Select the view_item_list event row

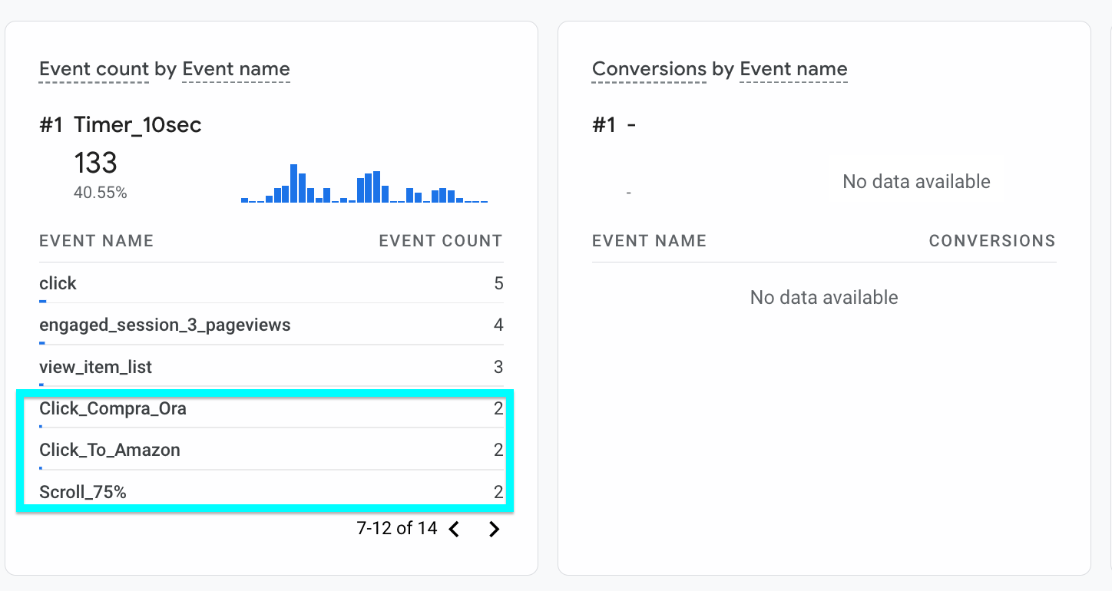(x=271, y=367)
